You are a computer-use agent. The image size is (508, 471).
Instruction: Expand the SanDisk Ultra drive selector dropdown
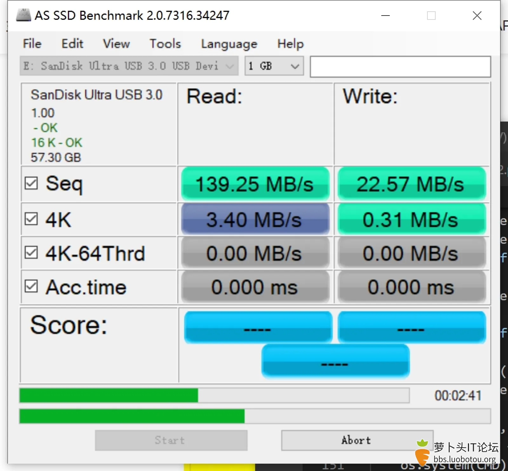pyautogui.click(x=129, y=66)
